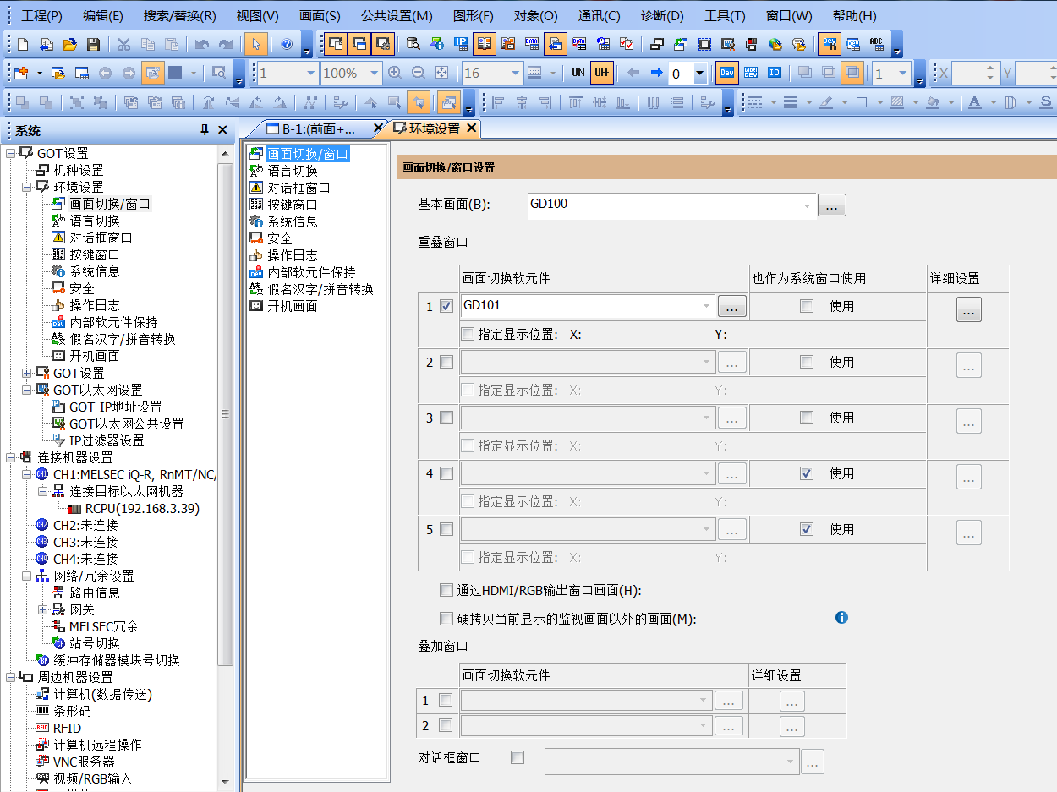Collapse the GOT以太网设置 tree node
The height and width of the screenshot is (792, 1057).
pos(26,390)
